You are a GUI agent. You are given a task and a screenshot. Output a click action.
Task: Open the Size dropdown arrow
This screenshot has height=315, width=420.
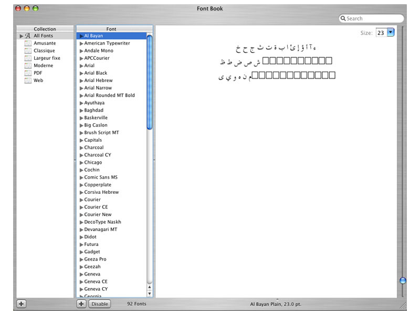coord(391,33)
